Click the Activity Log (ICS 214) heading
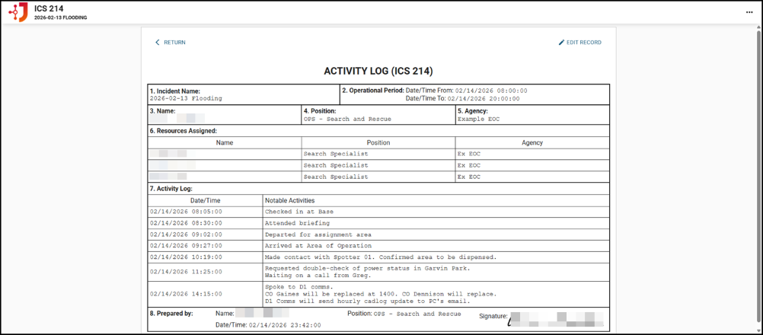 [x=378, y=71]
